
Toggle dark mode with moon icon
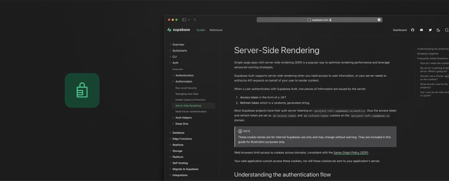point(438,30)
